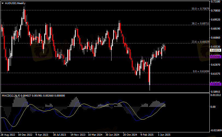Viewport: 222px width, 137px height.
Task: Click price scale value 0.62870
Action: pyautogui.click(x=216, y=65)
